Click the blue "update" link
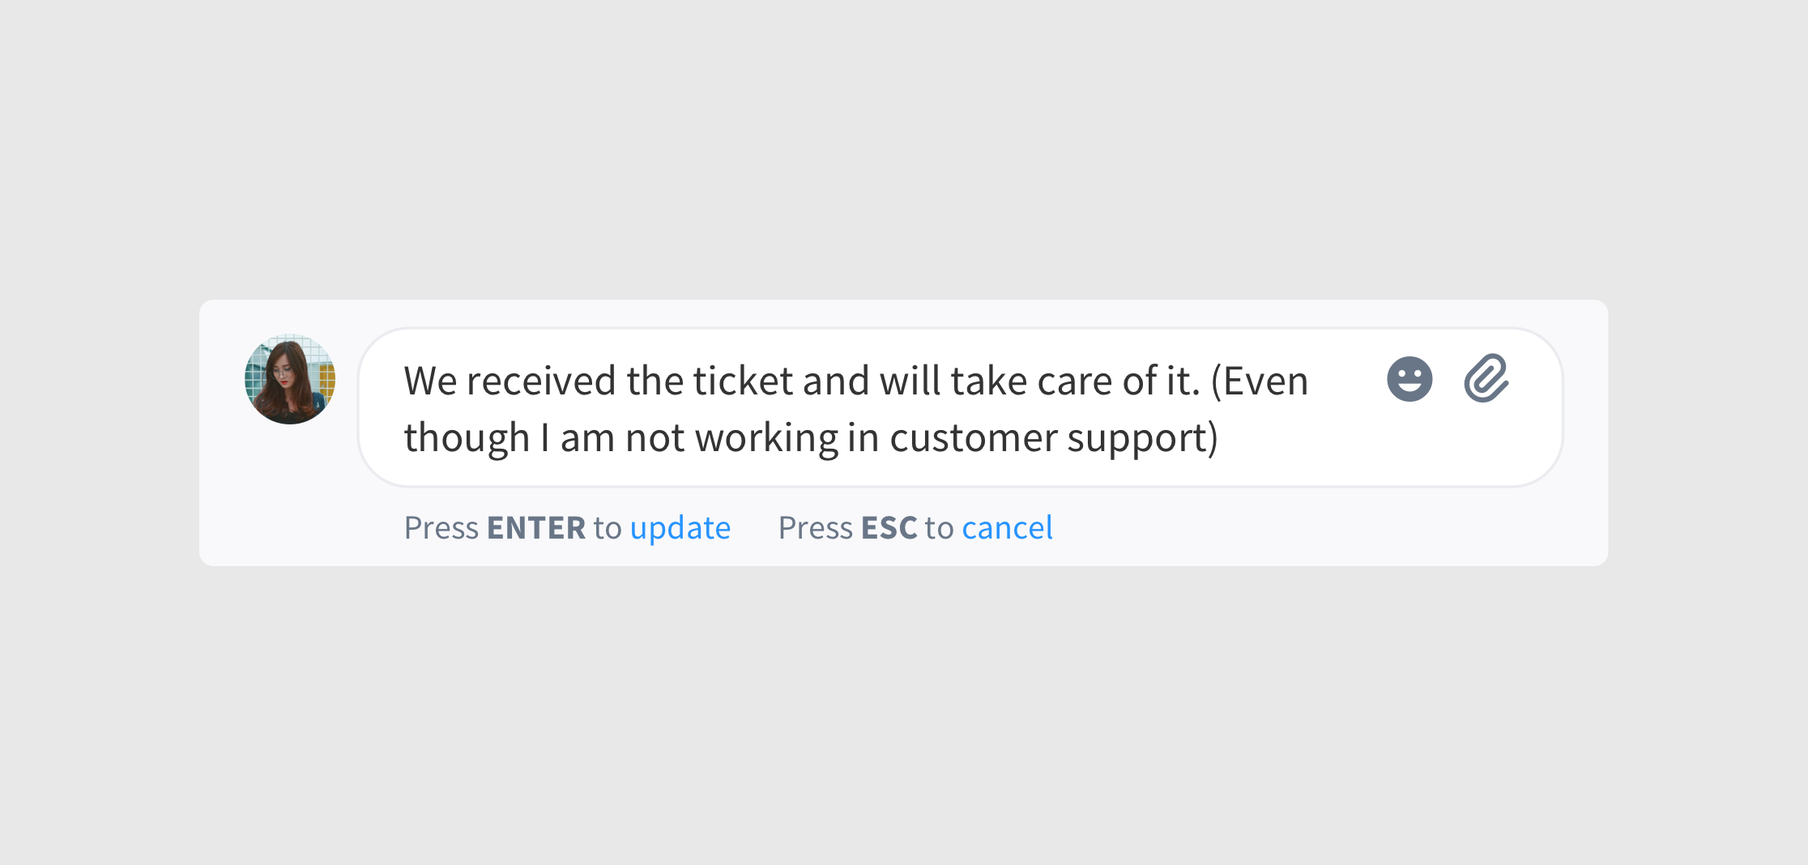This screenshot has width=1808, height=865. tap(680, 529)
